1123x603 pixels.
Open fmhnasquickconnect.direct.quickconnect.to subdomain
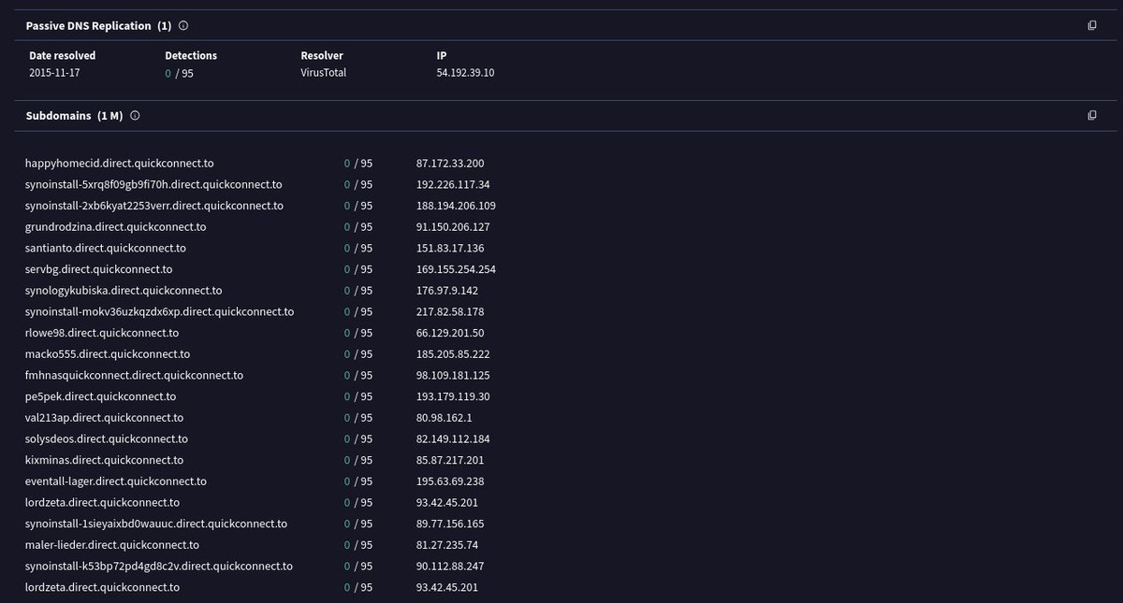tap(134, 375)
